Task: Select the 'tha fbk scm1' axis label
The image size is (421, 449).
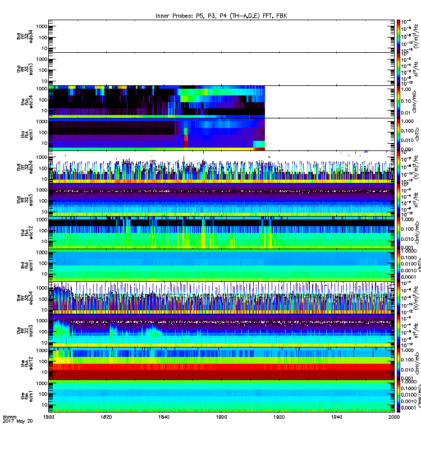Action: 26,135
